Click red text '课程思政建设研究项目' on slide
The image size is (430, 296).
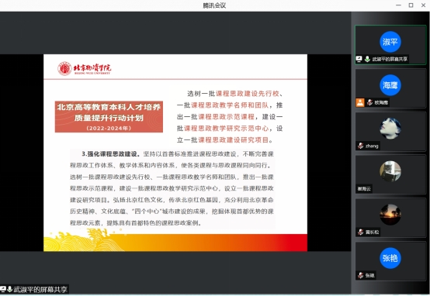(x=233, y=140)
